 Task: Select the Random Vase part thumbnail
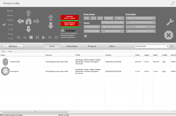tap(6, 62)
